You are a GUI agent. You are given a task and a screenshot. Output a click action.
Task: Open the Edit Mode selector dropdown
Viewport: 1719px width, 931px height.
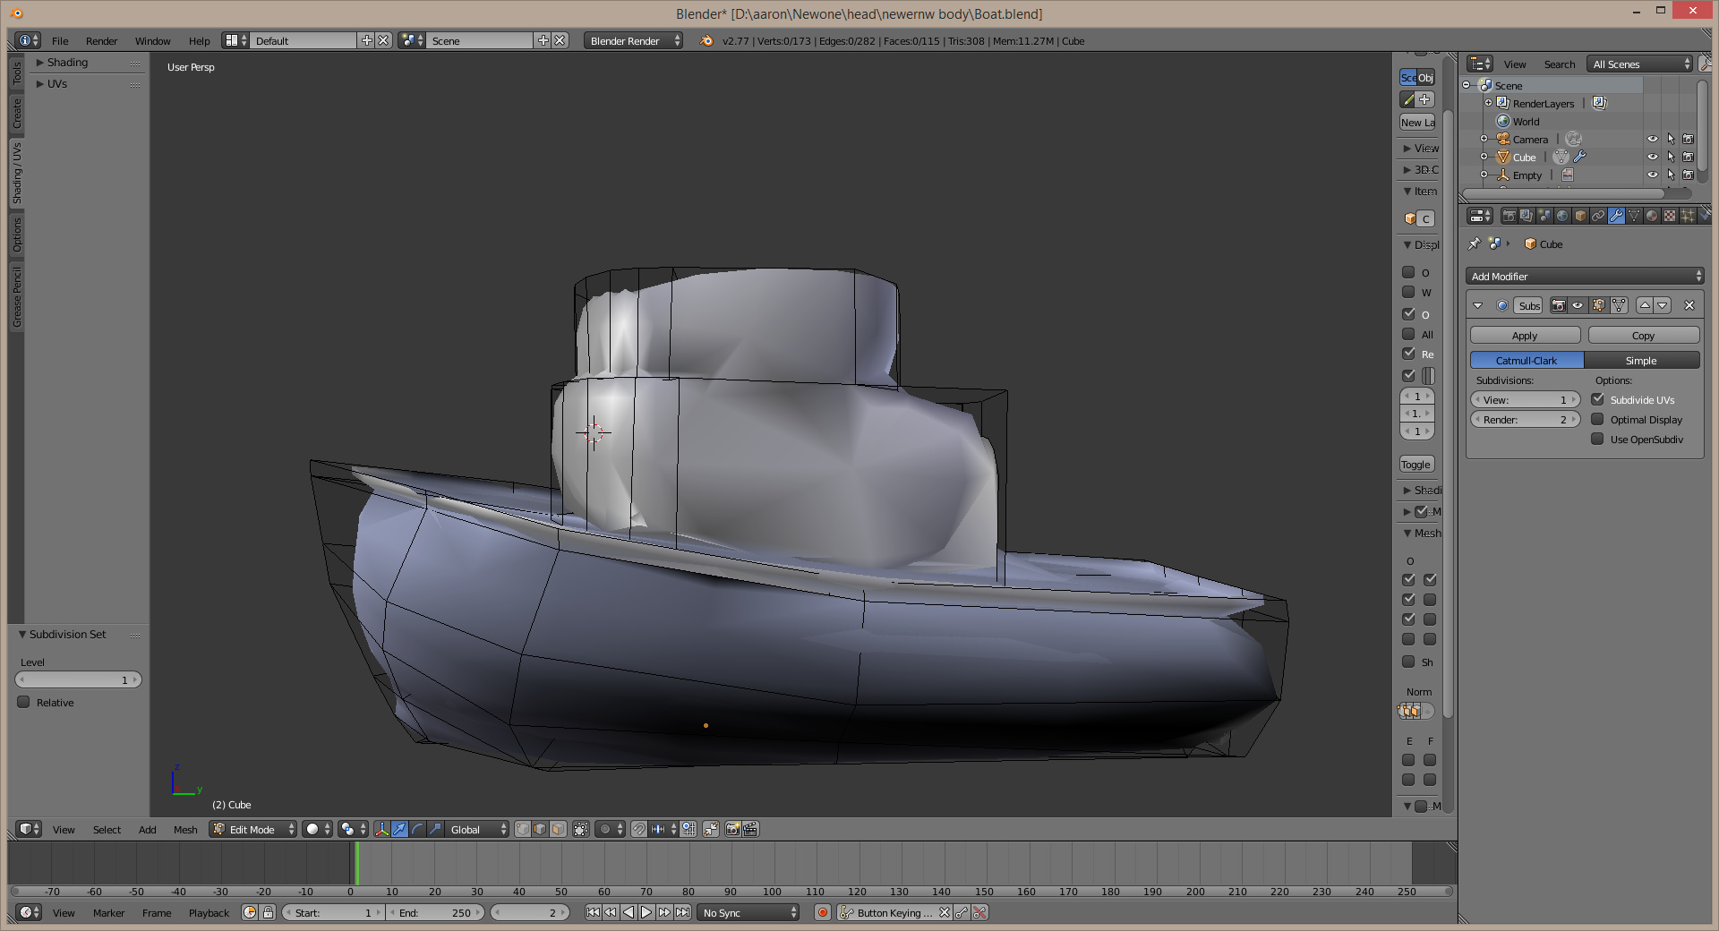(252, 829)
